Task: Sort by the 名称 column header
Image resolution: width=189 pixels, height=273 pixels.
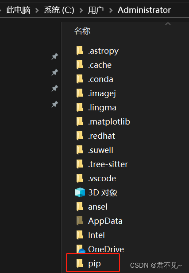Action: [x=82, y=31]
